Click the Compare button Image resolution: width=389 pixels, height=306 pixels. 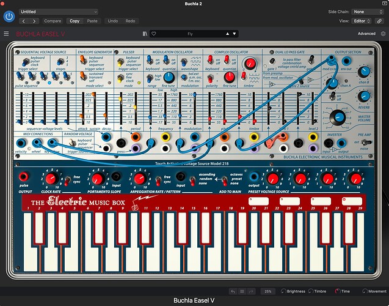coord(53,21)
